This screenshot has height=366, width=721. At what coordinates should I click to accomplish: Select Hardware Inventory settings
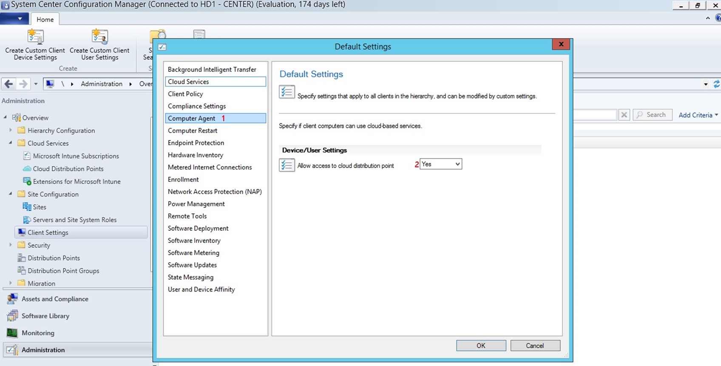click(x=216, y=155)
